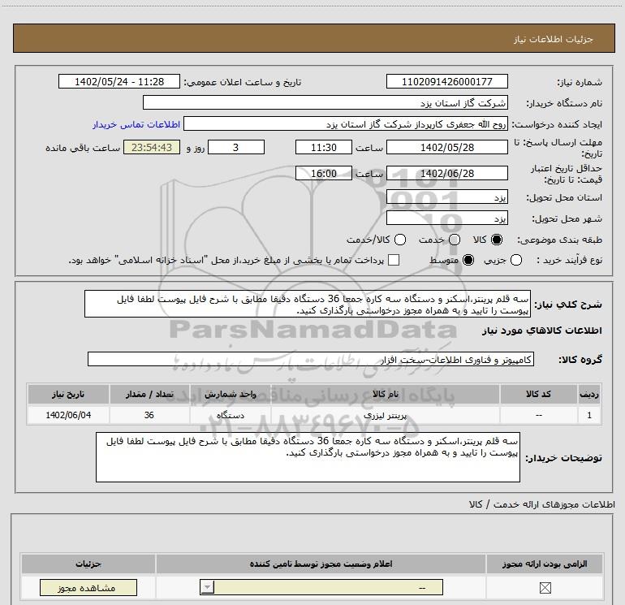Click the پرینتر لیزری item cell

click(385, 415)
